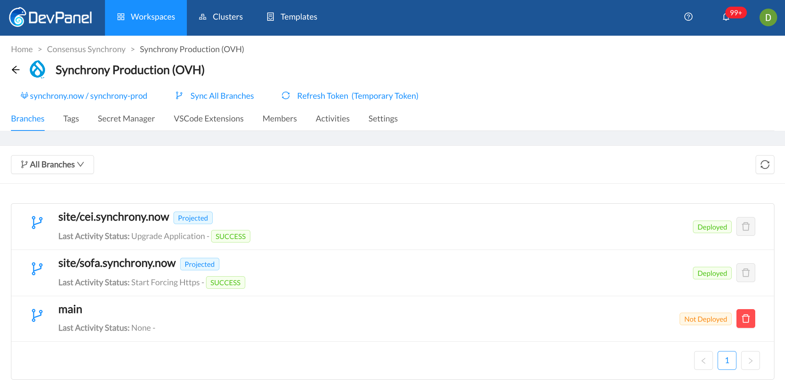Click the Templates document icon

(270, 17)
